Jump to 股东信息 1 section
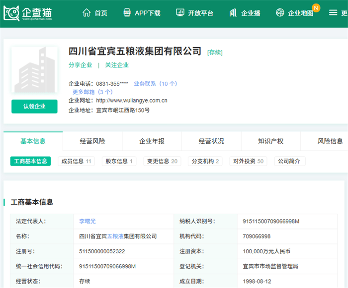This screenshot has height=288, width=348. pos(119,161)
